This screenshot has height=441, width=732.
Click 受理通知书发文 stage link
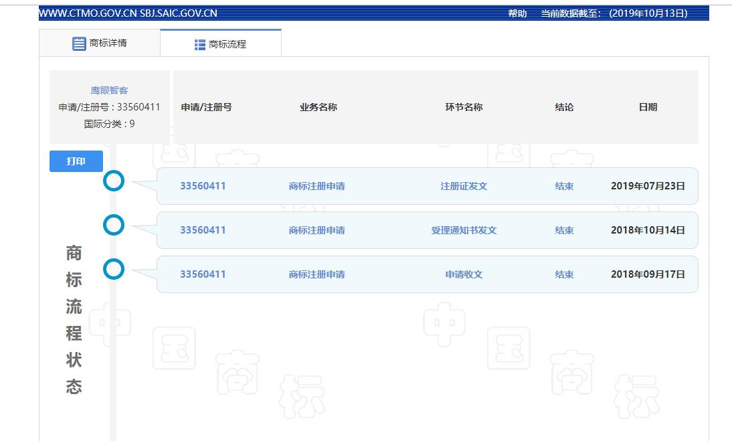[x=464, y=230]
